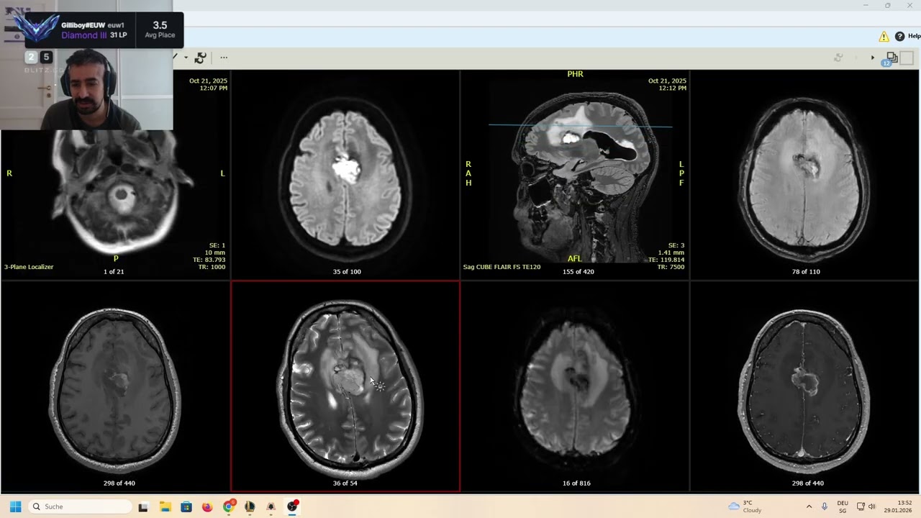
Task: Open File Explorer from the taskbar
Action: point(165,506)
